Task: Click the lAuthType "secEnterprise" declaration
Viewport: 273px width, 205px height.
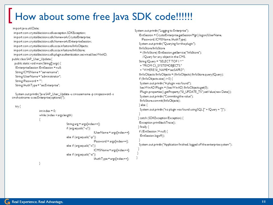Action: [38, 85]
